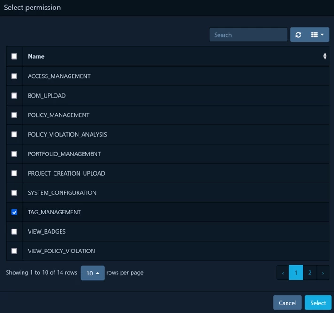The width and height of the screenshot is (334, 313).
Task: Click the PROJECT_CREATION_UPLOAD row text
Action: point(66,174)
